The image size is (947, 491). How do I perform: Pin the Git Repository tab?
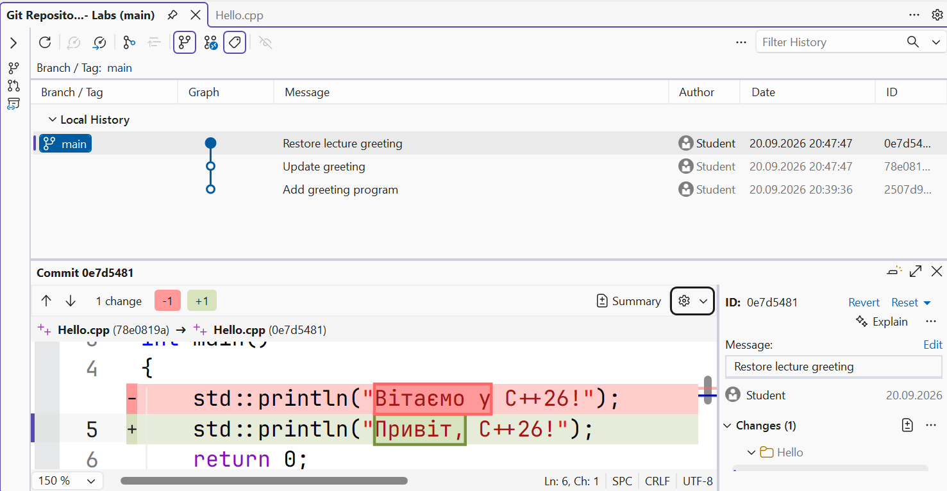(172, 15)
